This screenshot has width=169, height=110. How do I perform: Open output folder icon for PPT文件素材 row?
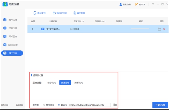[x=160, y=29]
